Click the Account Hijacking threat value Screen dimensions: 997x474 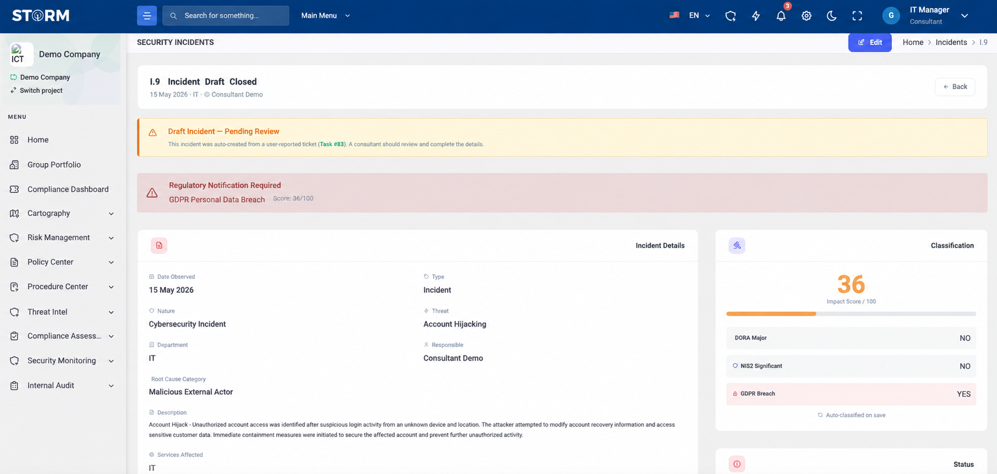pos(455,324)
